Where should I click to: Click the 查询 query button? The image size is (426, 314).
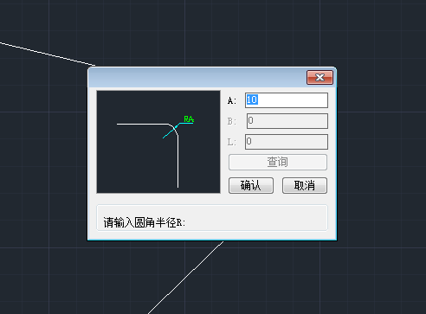click(278, 162)
